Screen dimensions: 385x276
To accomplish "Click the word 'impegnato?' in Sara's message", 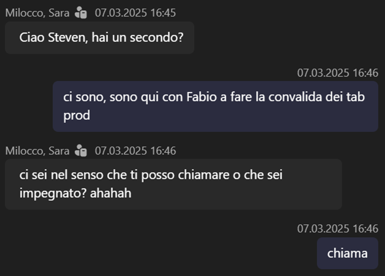I will (53, 194).
